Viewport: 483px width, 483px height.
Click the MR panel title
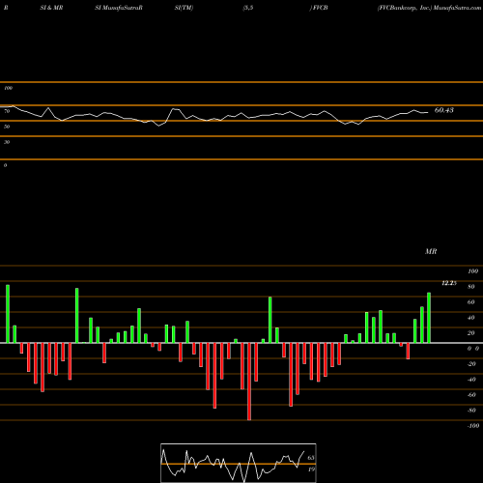pos(431,251)
